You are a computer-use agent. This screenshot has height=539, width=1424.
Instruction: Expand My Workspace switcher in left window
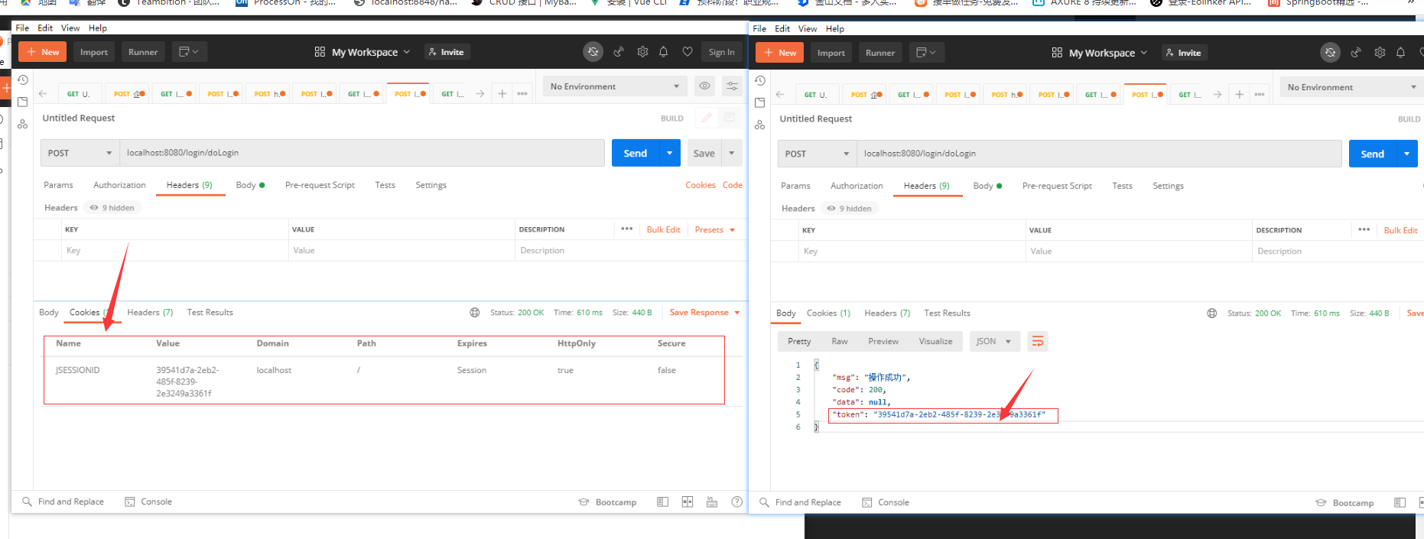tap(363, 52)
